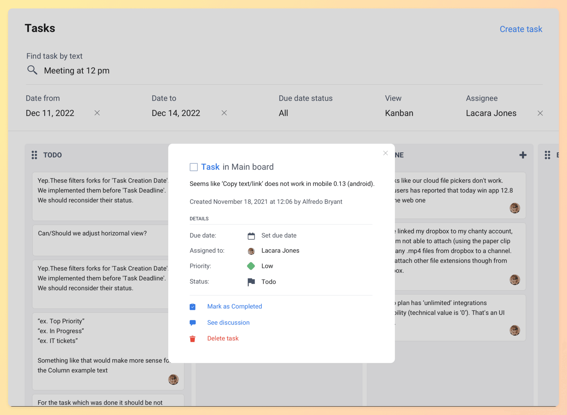Click the search magnifier icon

[32, 70]
